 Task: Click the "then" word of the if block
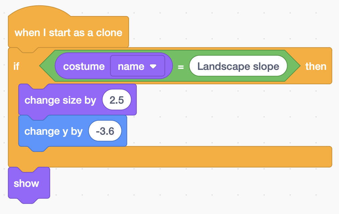tap(316, 66)
